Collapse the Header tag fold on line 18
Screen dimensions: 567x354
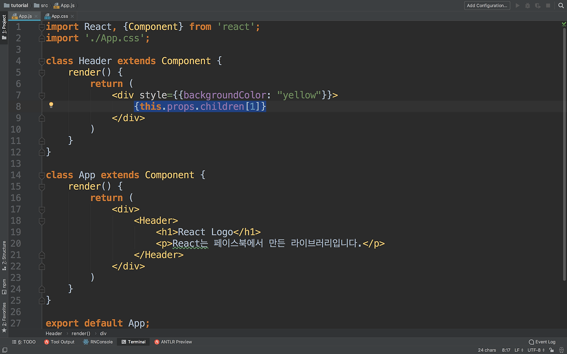pos(42,221)
